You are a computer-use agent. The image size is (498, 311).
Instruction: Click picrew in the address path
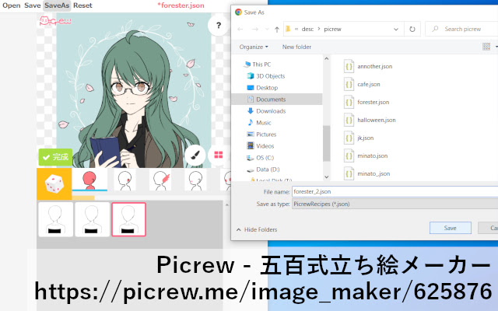(x=332, y=30)
